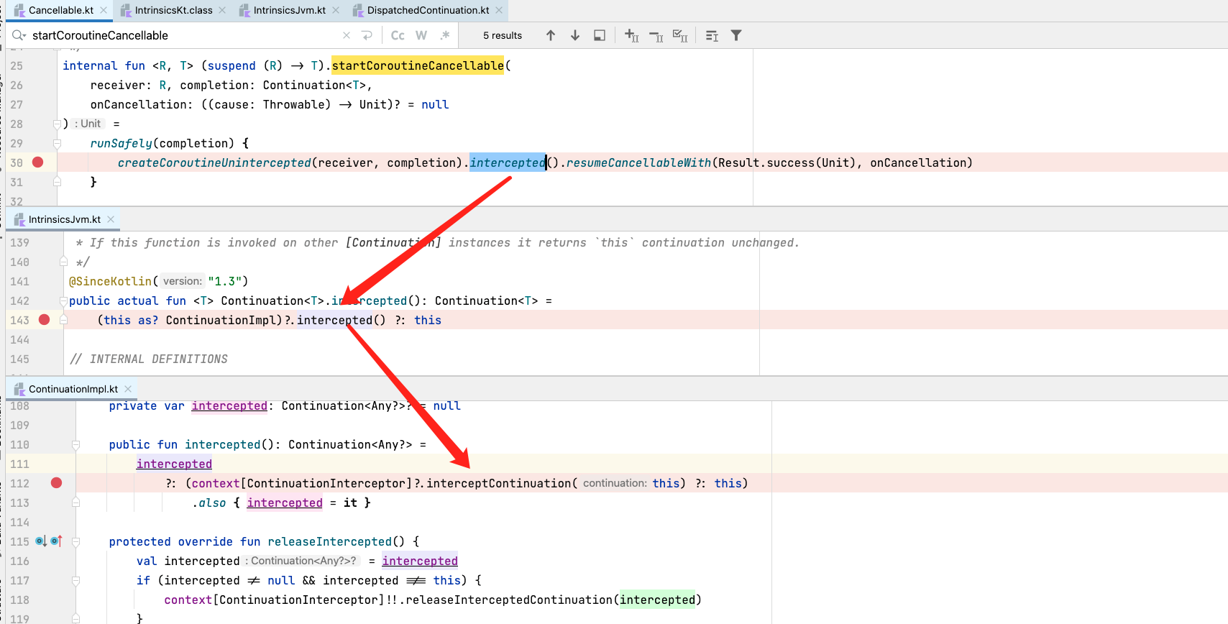Toggle breakpoint on line 30
This screenshot has height=624, width=1228.
pyautogui.click(x=38, y=162)
